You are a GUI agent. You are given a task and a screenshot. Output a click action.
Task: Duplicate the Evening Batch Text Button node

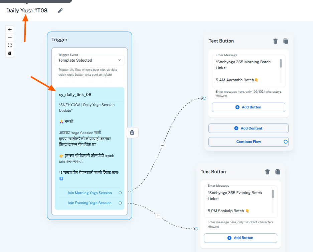click(278, 172)
